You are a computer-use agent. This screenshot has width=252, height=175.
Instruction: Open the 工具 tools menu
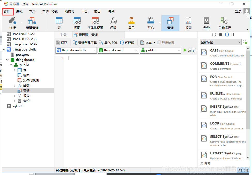click(x=84, y=12)
